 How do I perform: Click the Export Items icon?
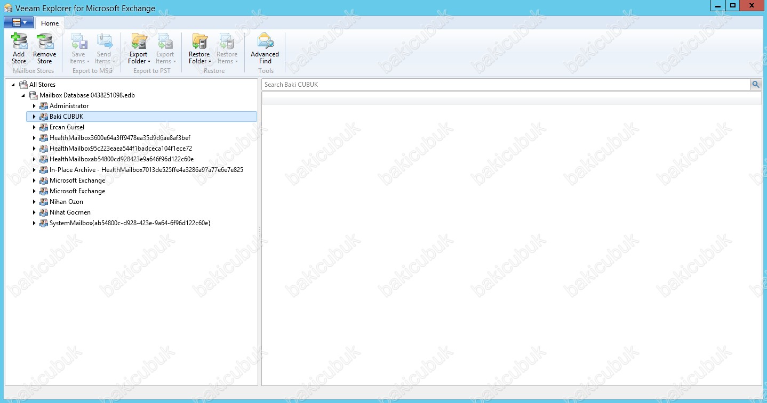[x=165, y=42]
